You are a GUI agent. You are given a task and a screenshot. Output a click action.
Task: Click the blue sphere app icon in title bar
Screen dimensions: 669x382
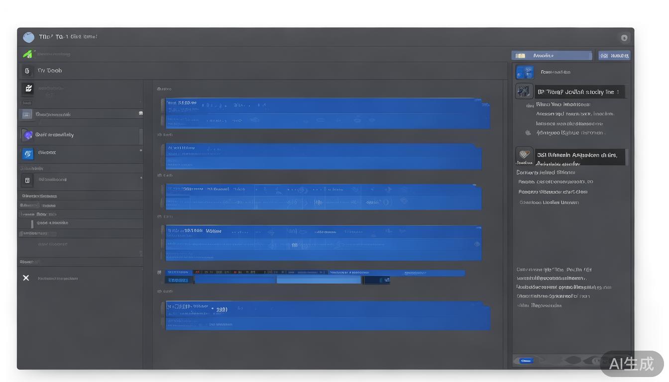[29, 37]
